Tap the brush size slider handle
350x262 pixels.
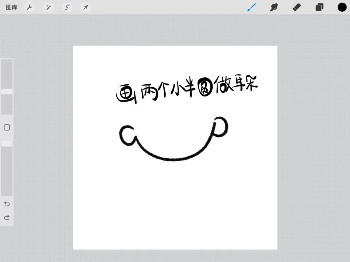point(7,92)
